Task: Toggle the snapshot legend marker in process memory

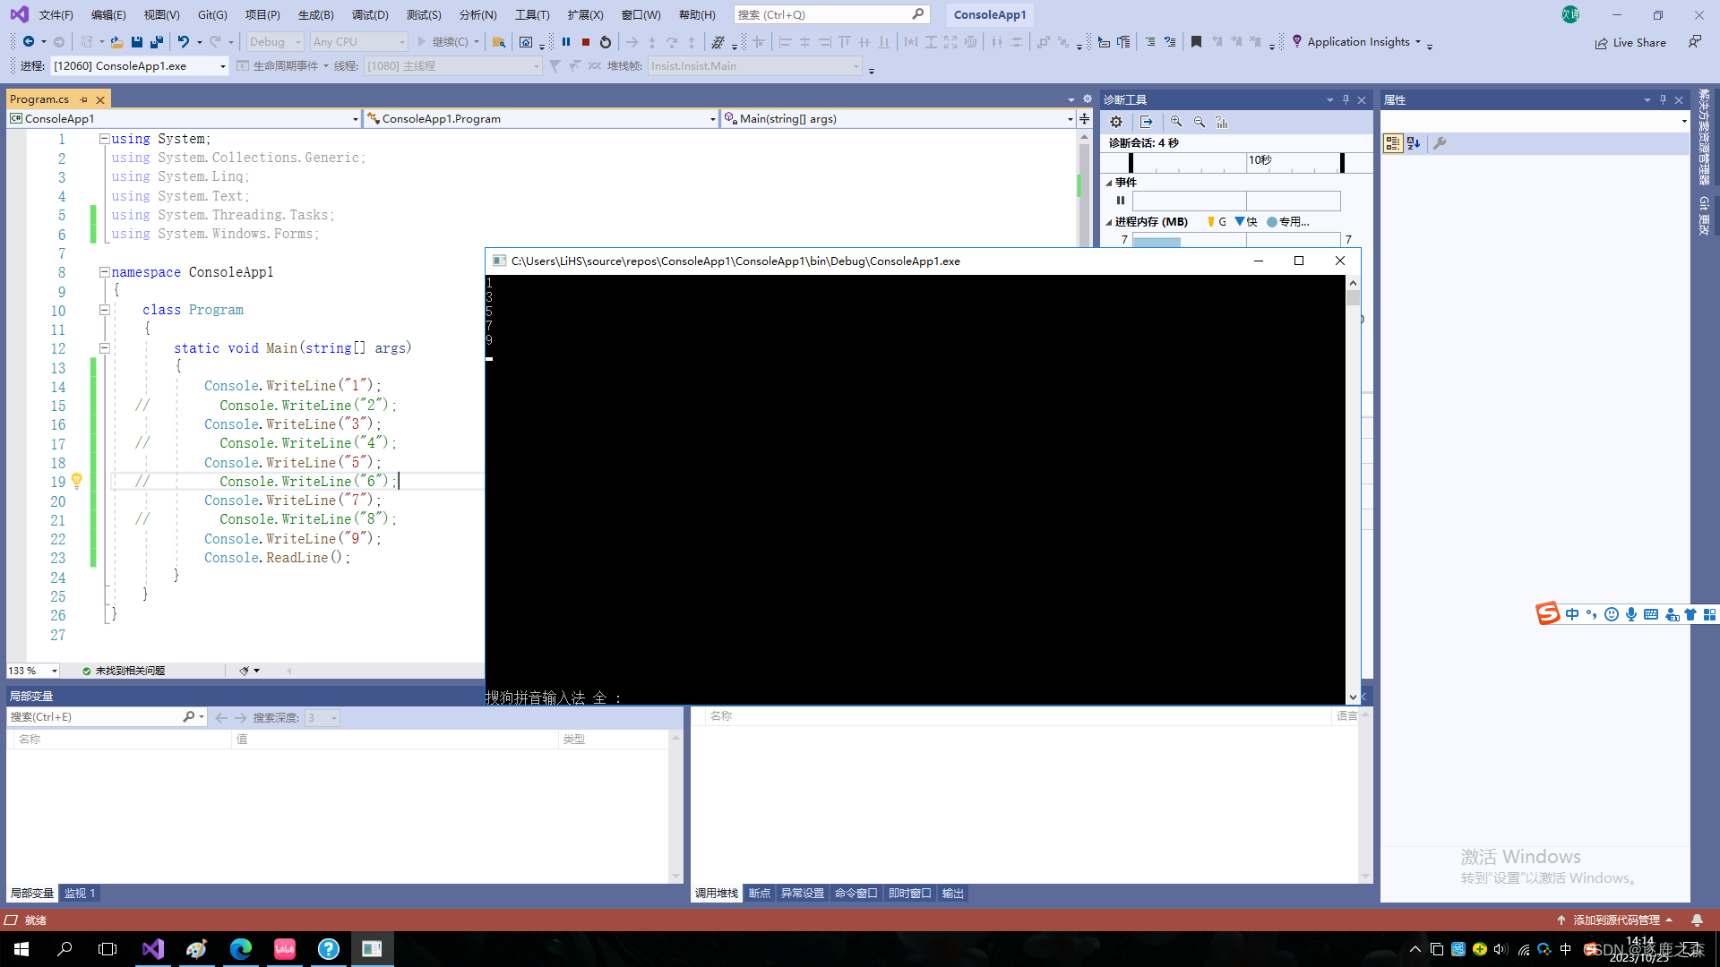Action: tap(1240, 221)
